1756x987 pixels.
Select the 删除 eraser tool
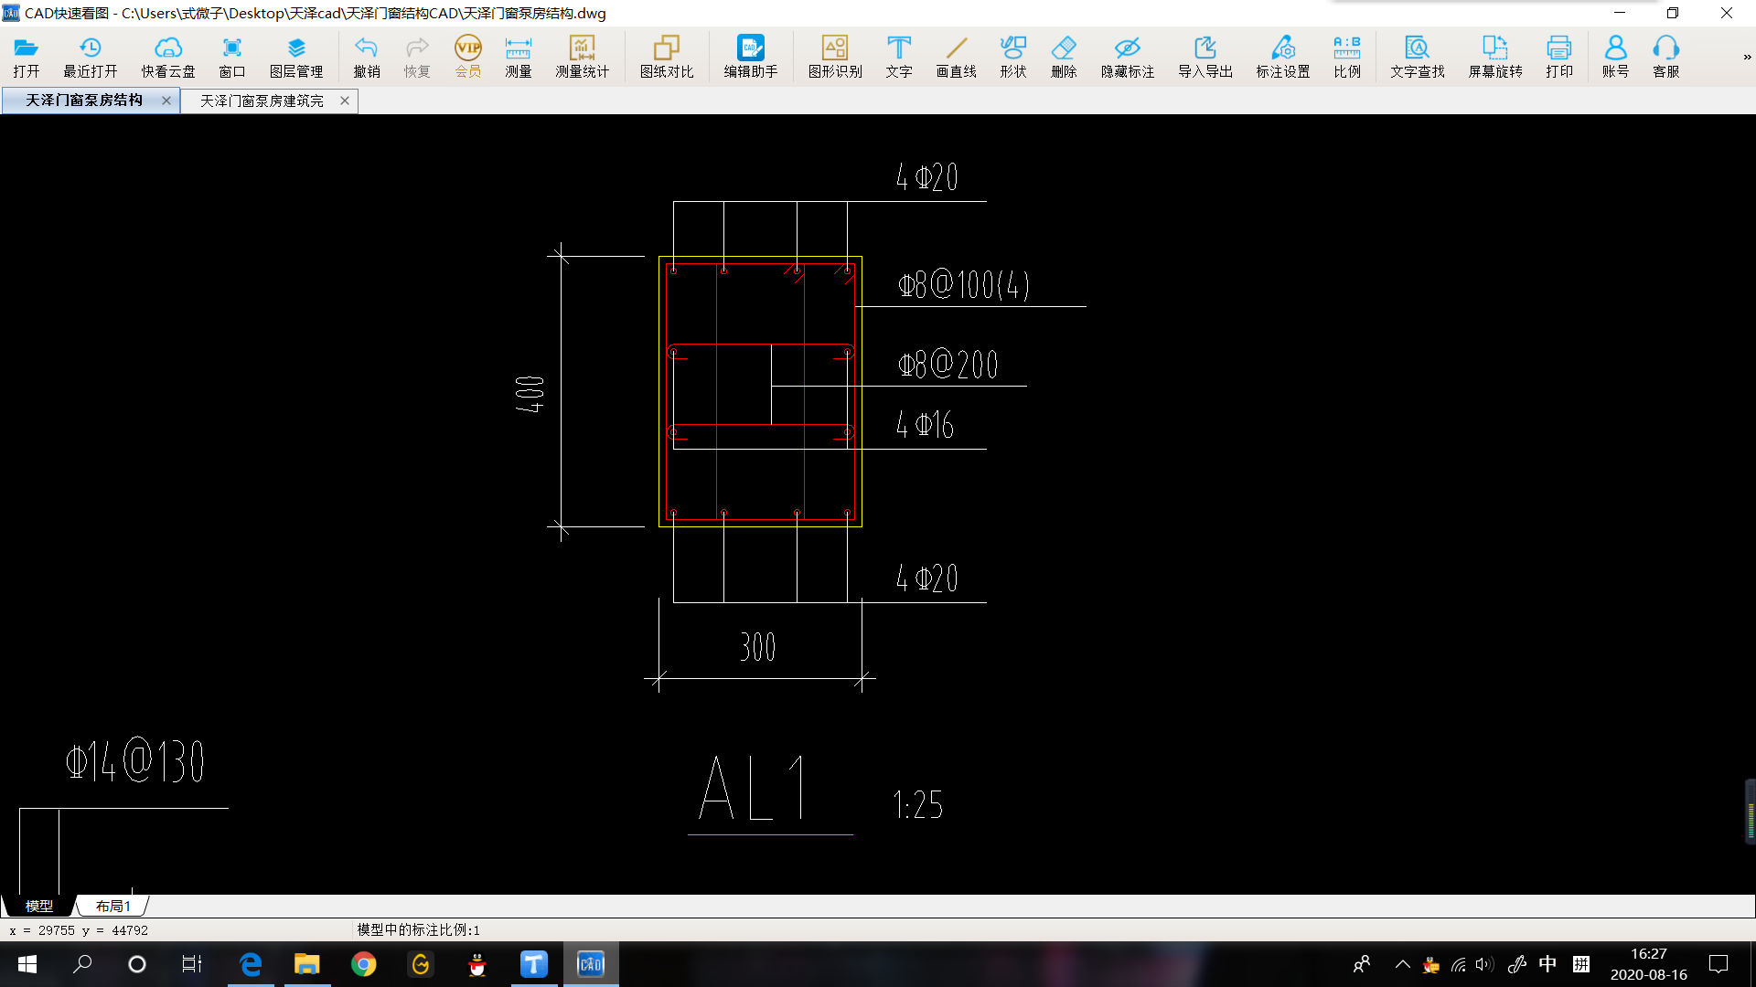click(1064, 56)
